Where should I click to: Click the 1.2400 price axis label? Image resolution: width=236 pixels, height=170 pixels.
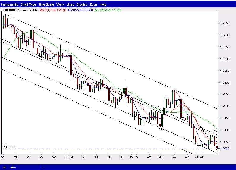click(225, 59)
